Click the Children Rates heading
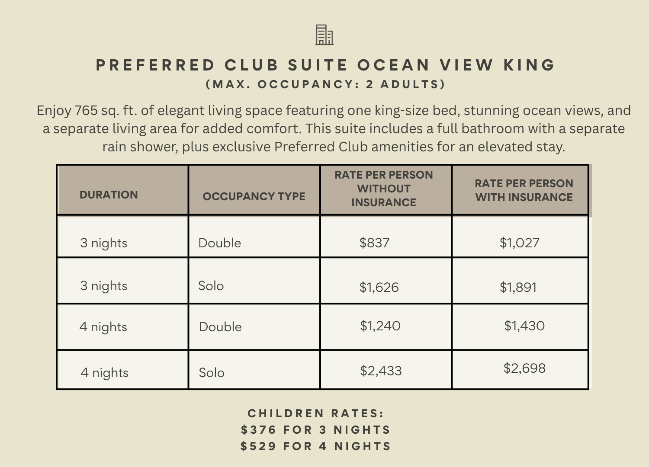 click(316, 413)
